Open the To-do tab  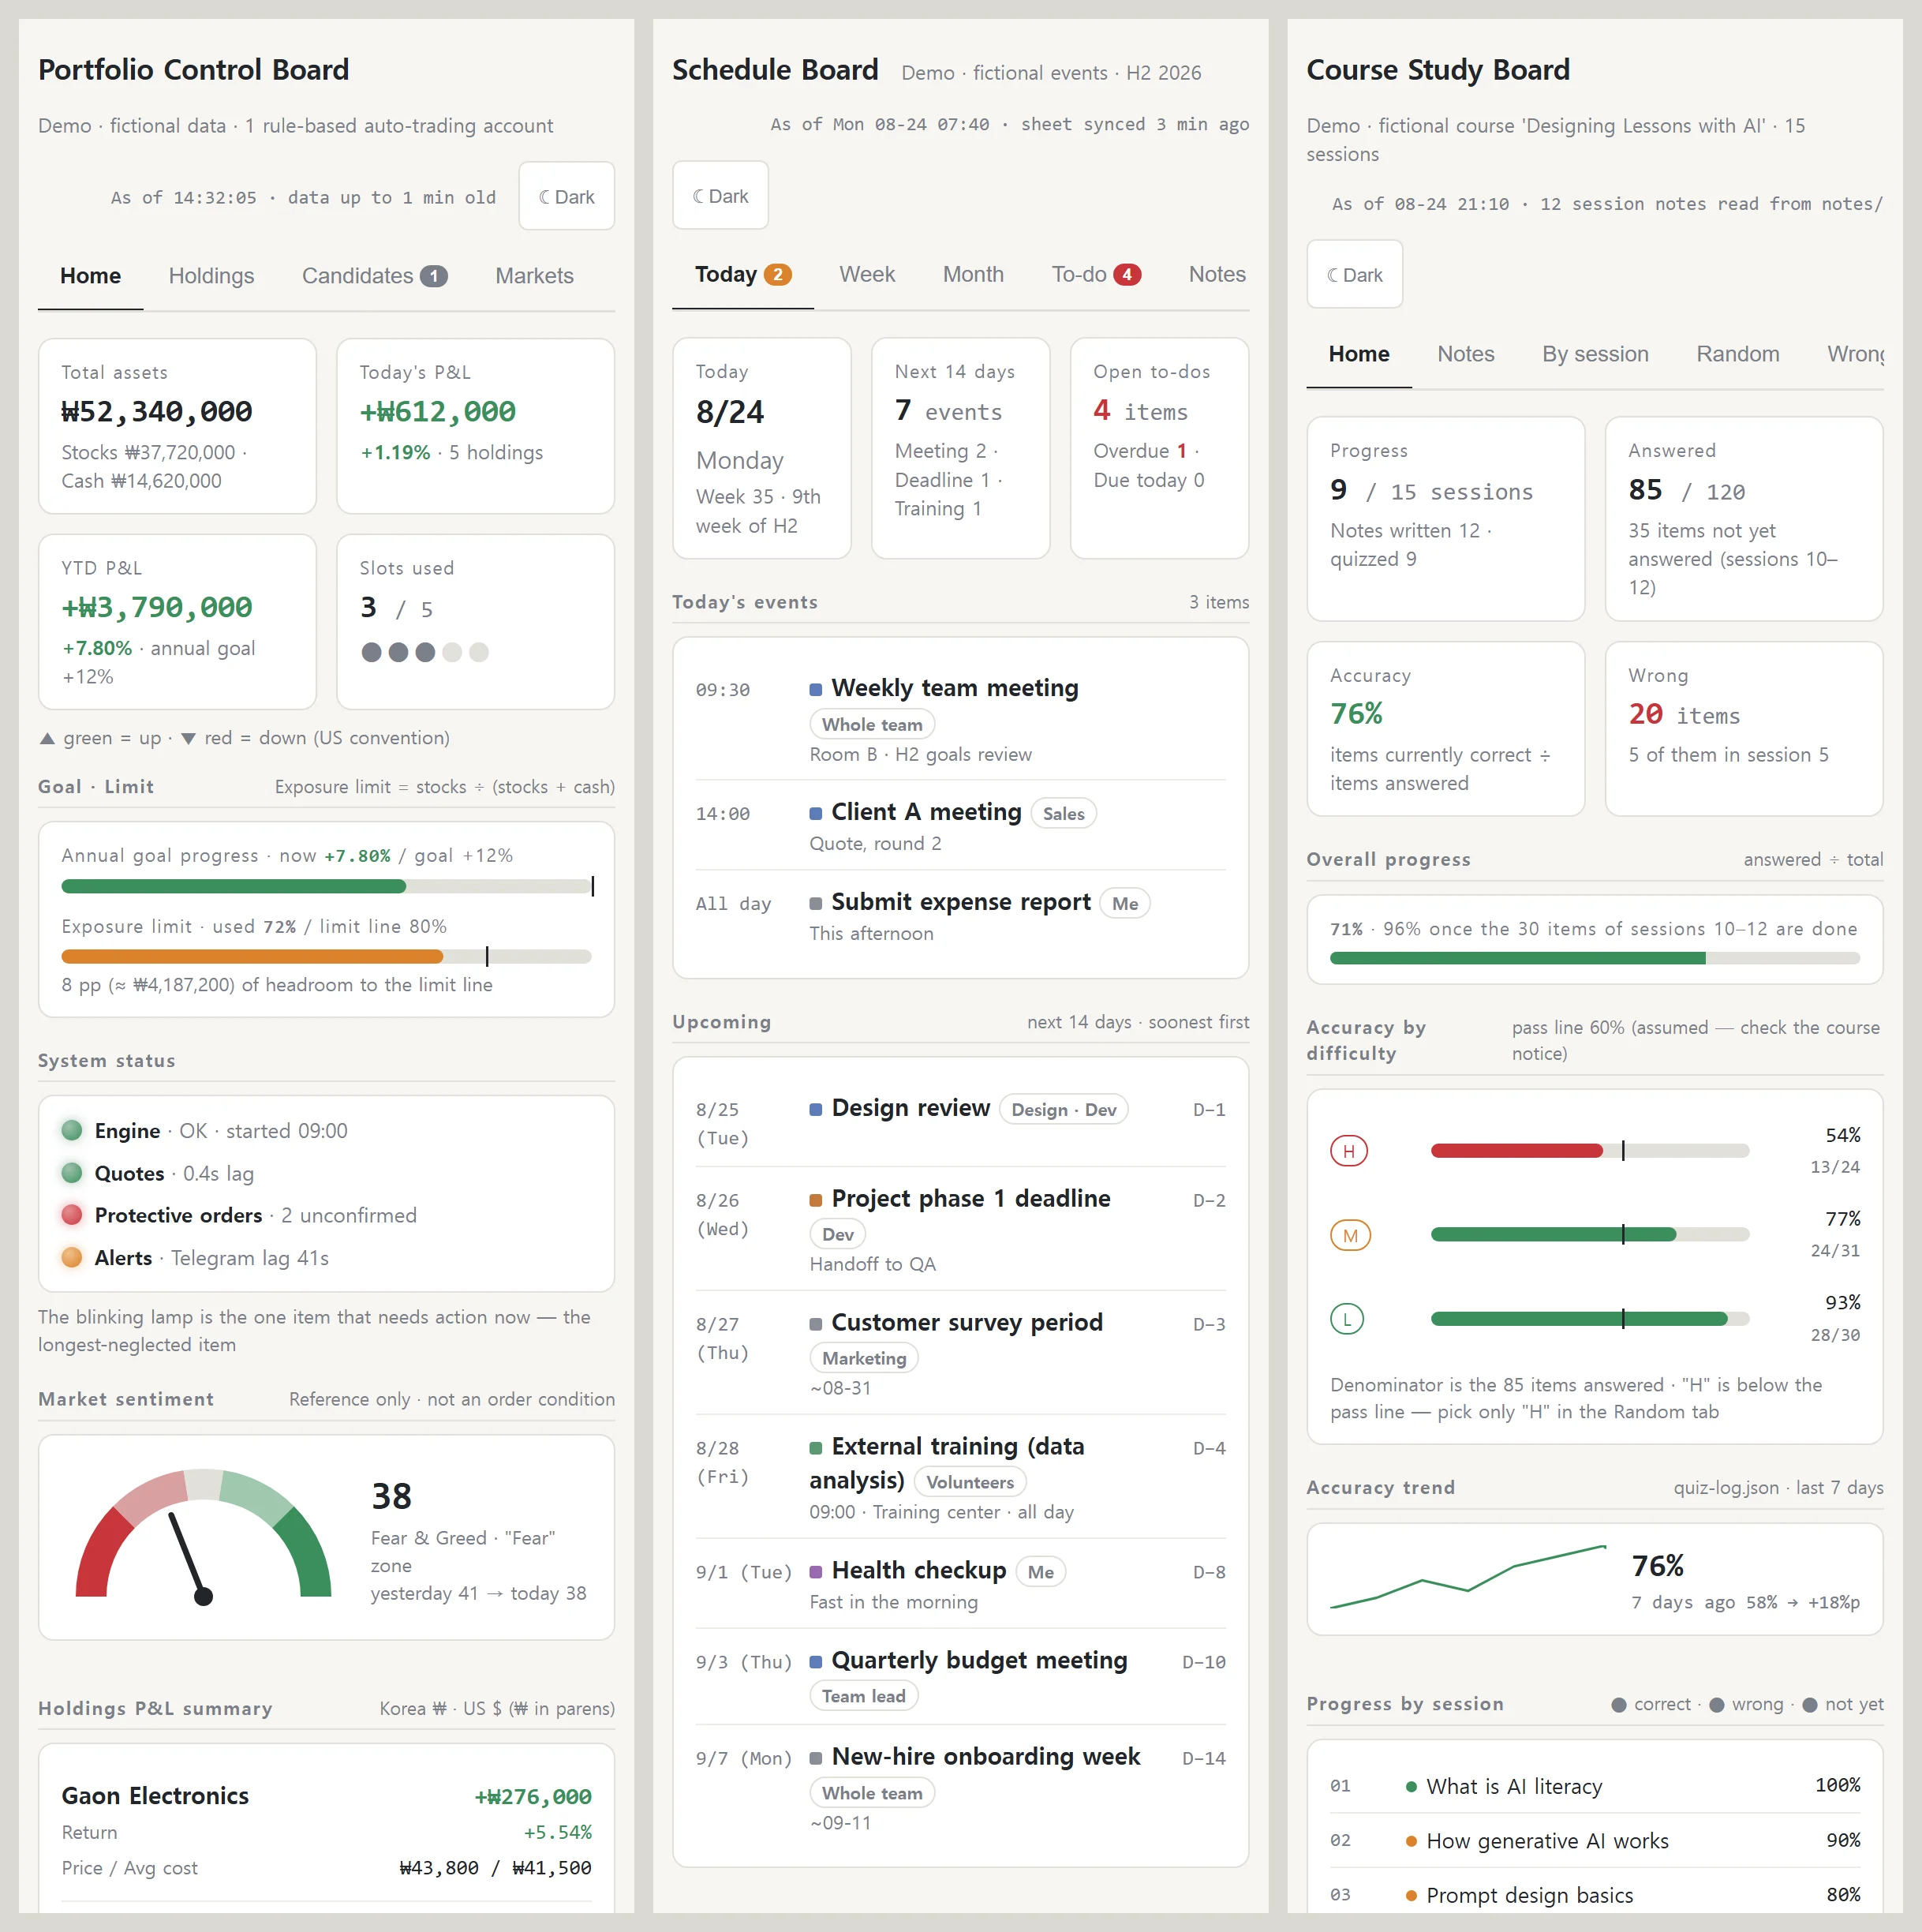coord(1095,274)
